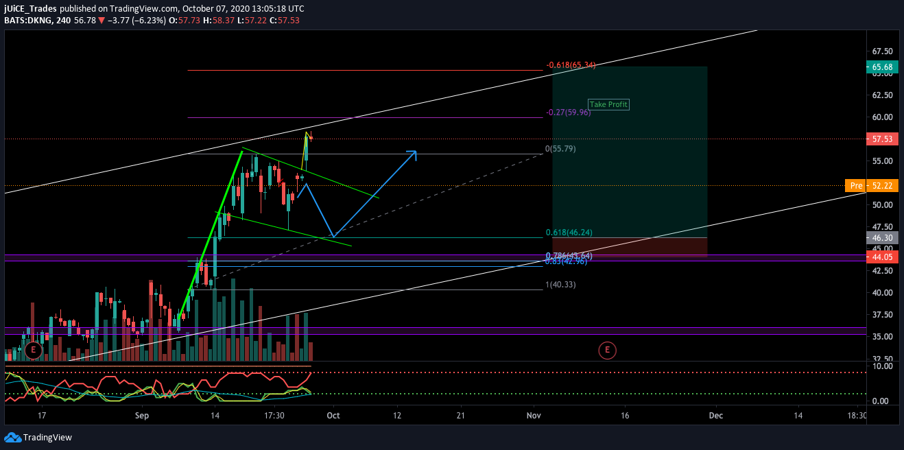Click the C:57.53 close value
Image resolution: width=904 pixels, height=450 pixels.
[285, 21]
